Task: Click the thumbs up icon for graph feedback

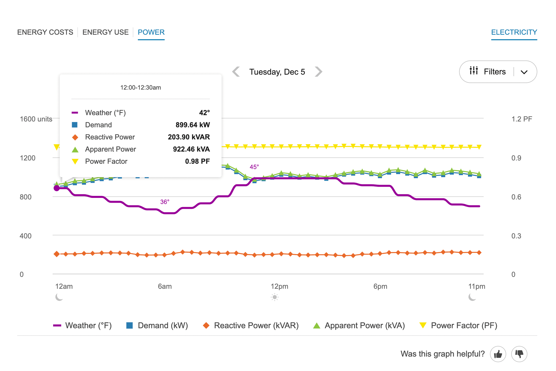Action: pos(498,354)
